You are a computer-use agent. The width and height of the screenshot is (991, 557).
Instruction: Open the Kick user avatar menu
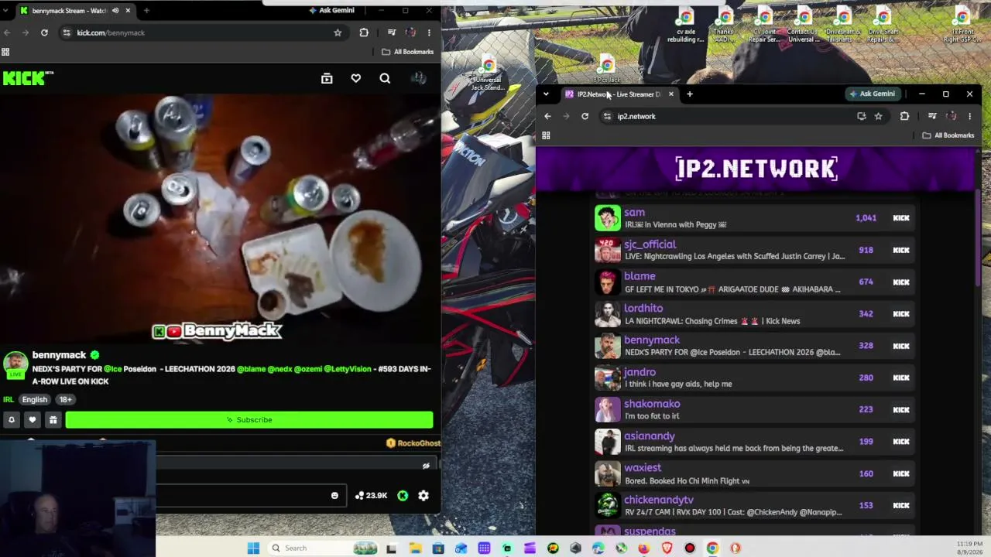[x=418, y=78]
